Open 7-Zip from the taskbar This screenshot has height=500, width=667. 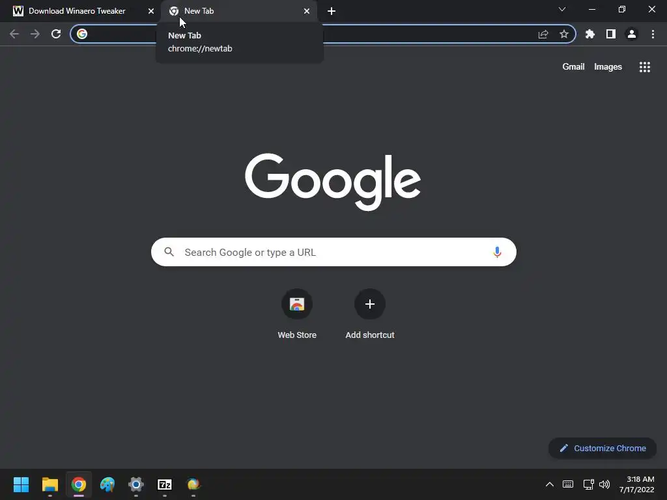(165, 484)
